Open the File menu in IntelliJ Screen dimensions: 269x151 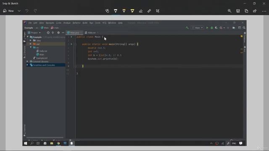tap(30, 23)
